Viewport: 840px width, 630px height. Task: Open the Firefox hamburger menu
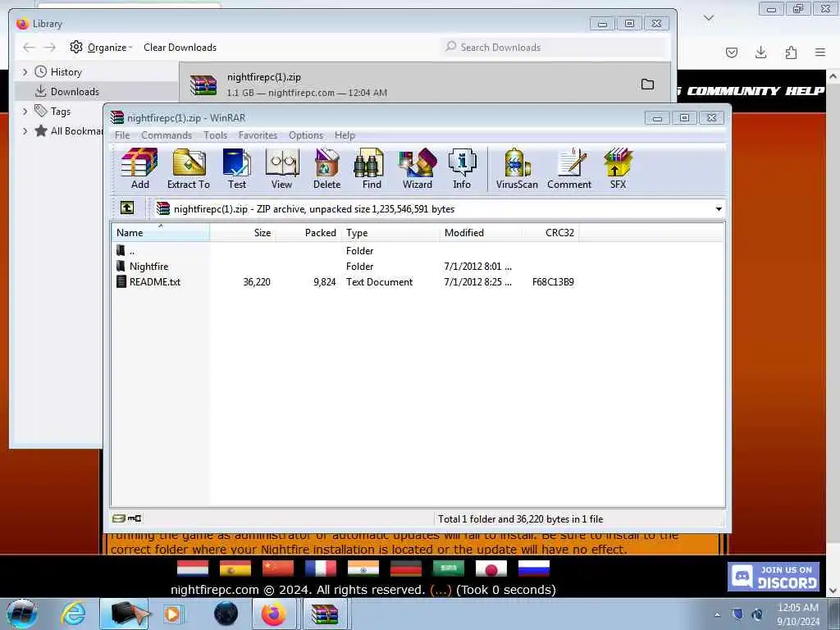(x=820, y=52)
